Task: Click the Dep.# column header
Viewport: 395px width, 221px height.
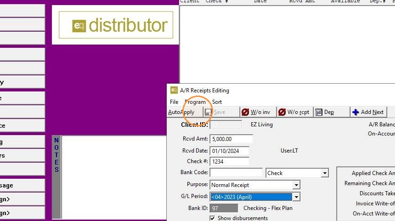Action: point(378,1)
